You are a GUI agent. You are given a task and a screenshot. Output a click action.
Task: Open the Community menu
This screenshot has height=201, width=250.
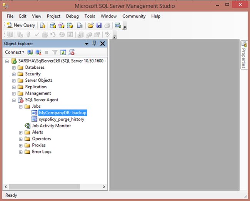[134, 16]
